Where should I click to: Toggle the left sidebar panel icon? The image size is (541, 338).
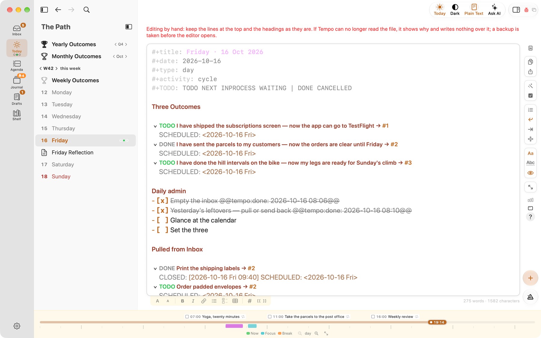44,10
